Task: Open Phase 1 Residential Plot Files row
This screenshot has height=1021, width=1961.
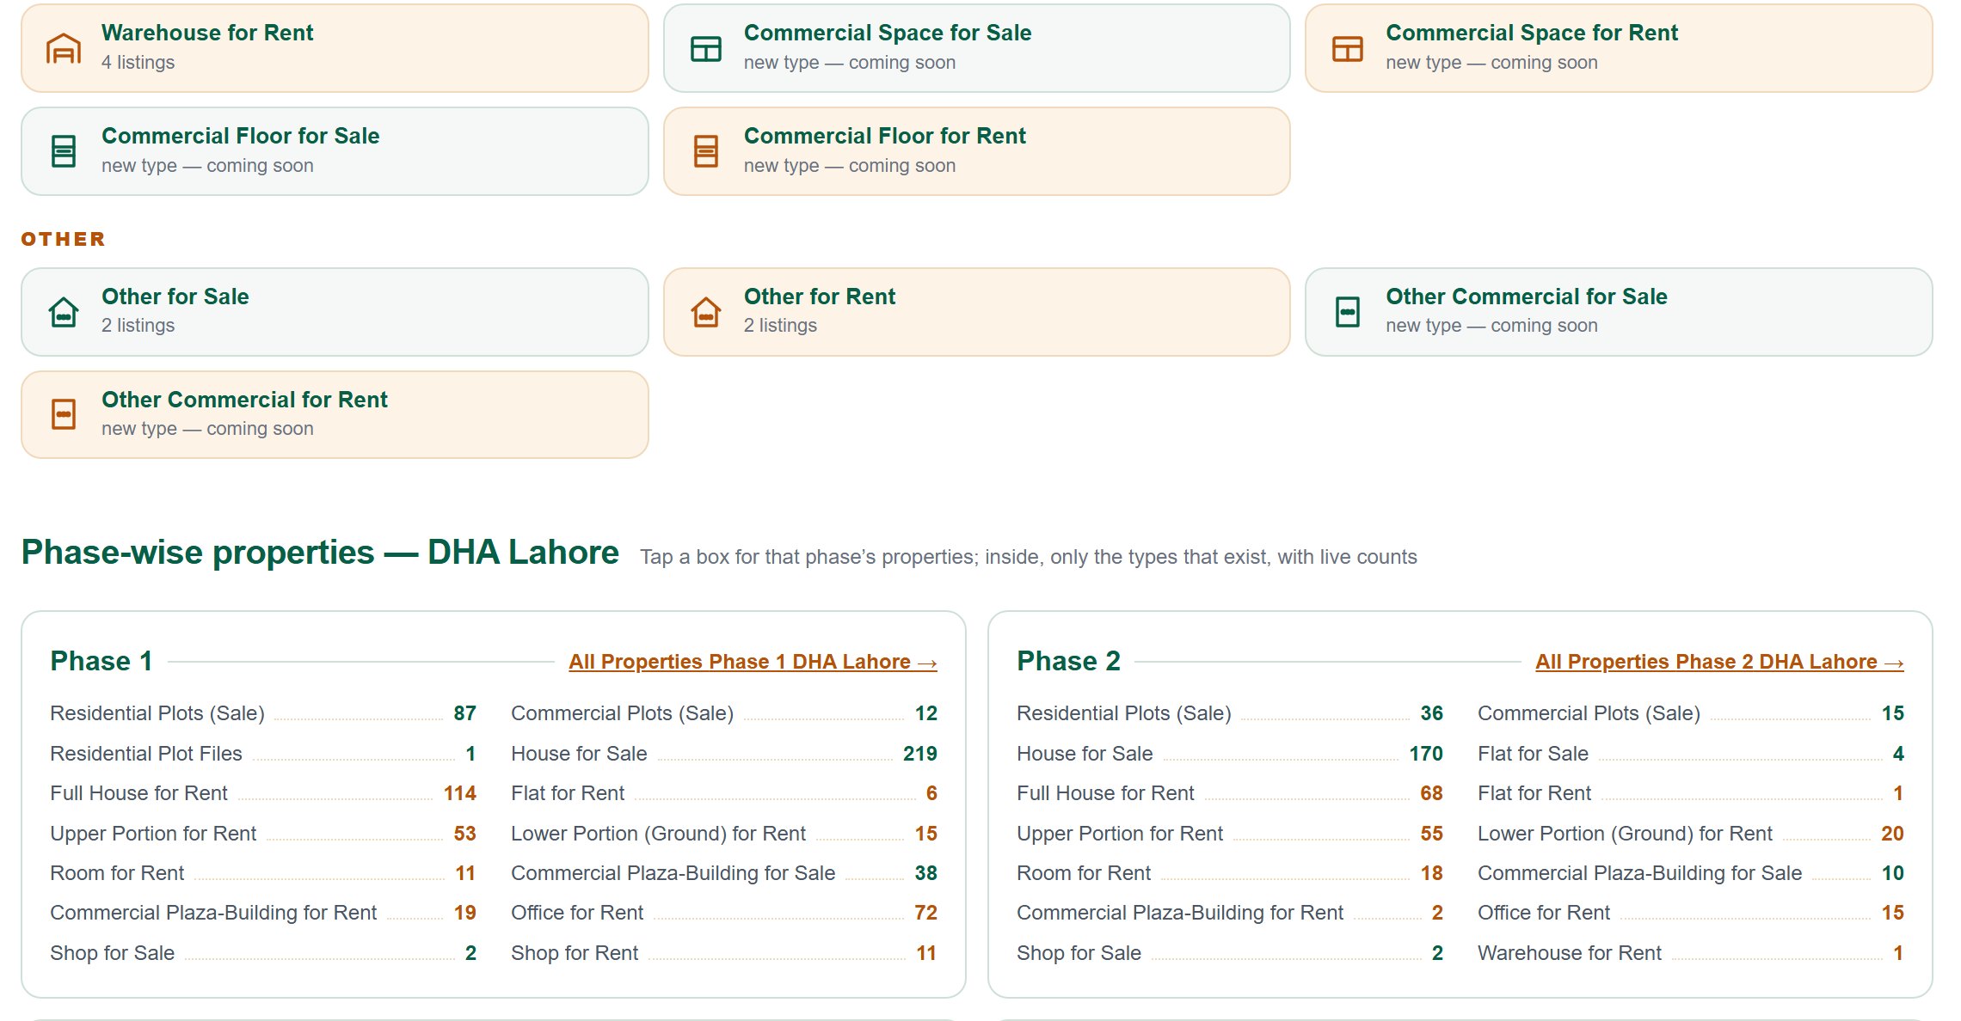Action: click(263, 754)
